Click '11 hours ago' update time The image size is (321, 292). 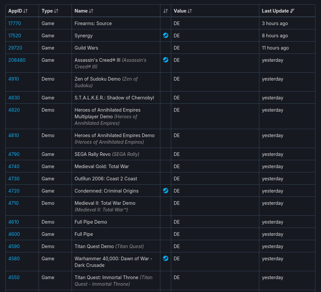pyautogui.click(x=275, y=48)
